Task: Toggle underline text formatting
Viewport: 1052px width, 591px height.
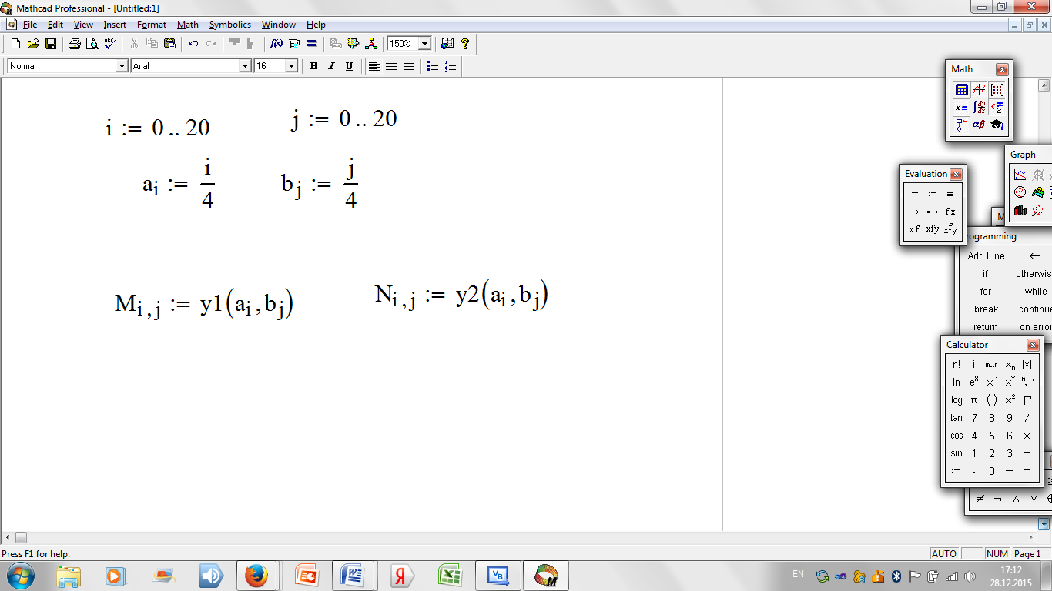Action: pyautogui.click(x=349, y=66)
